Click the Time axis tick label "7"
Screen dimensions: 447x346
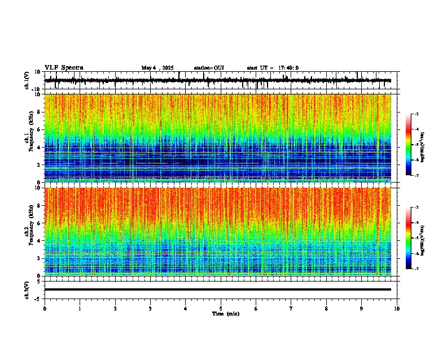coord(291,309)
